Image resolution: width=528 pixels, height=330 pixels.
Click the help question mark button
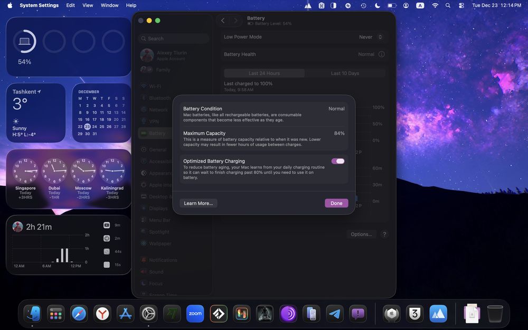pyautogui.click(x=384, y=234)
